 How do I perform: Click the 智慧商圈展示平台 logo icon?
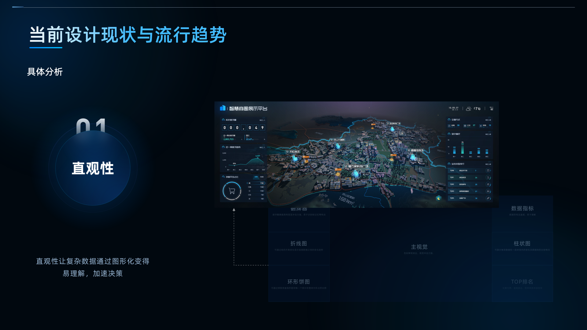tap(222, 108)
